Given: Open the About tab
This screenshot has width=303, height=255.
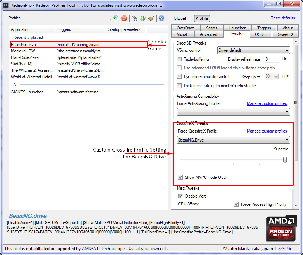Looking at the screenshot, I should (x=288, y=28).
